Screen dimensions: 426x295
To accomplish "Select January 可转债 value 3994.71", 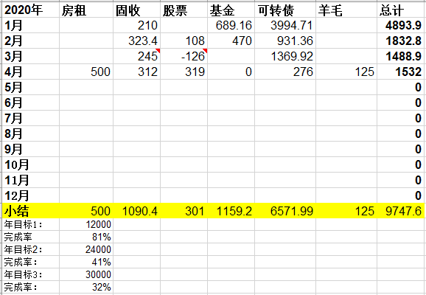I will coord(285,25).
